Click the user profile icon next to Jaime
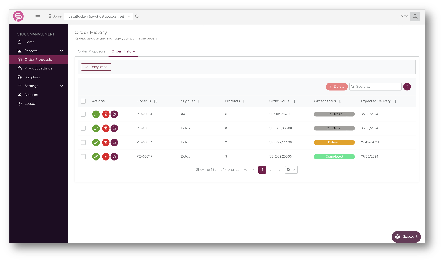The image size is (443, 261). [415, 16]
